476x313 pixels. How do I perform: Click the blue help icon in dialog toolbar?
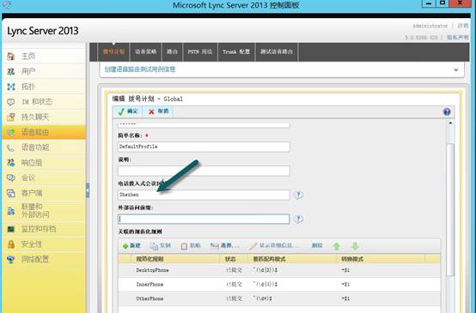pyautogui.click(x=447, y=111)
